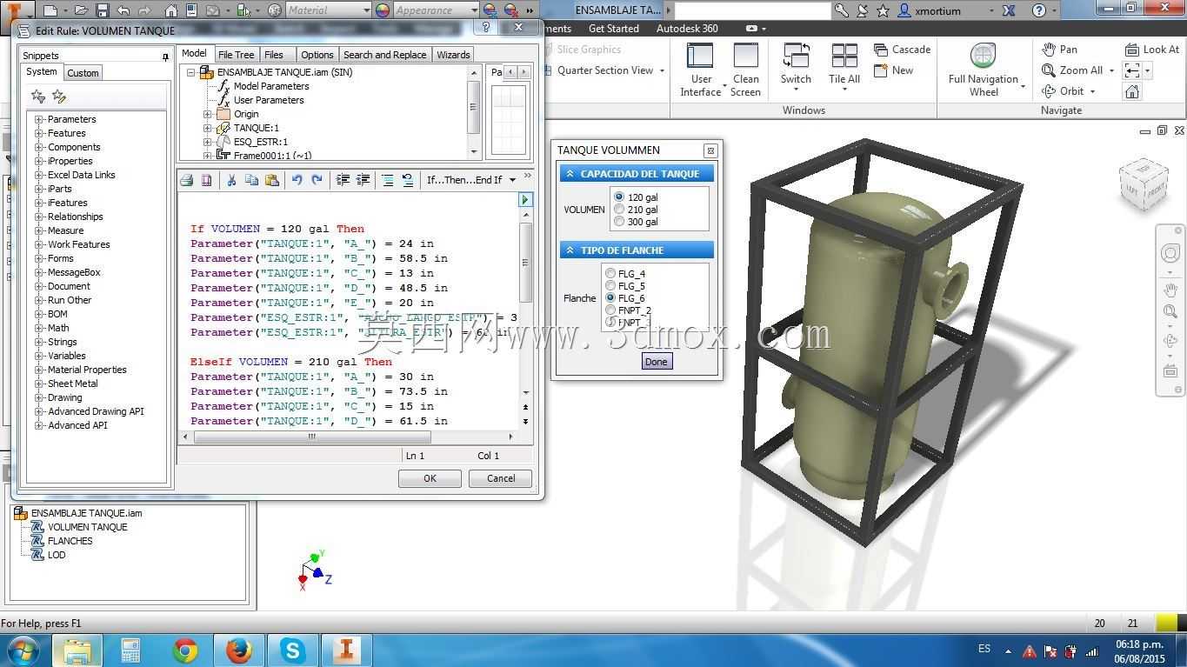Click the Home icon in quick access toolbar
The width and height of the screenshot is (1187, 667).
coord(170,10)
